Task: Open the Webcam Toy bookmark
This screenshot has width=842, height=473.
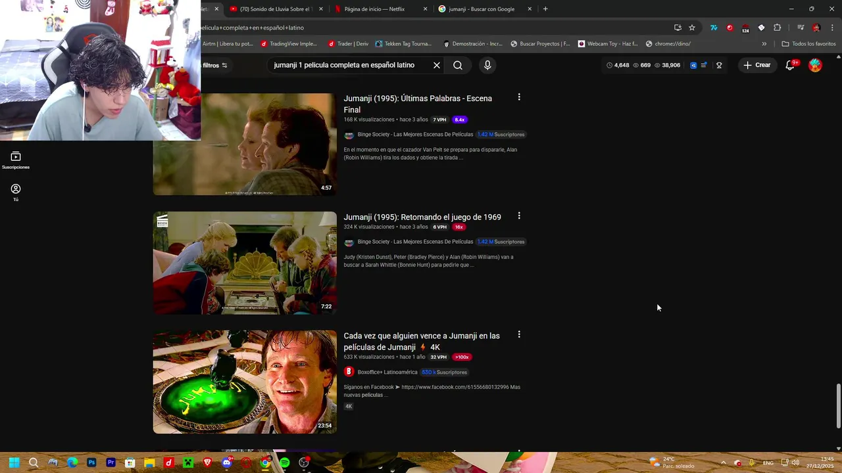Action: click(x=608, y=44)
